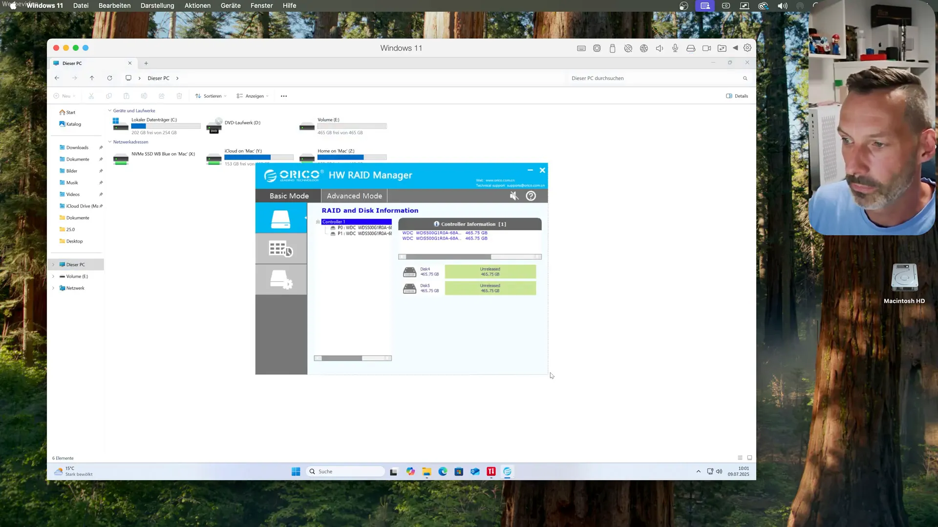This screenshot has height=527, width=938.
Task: Open the RAID and Disk Information sidebar panel
Action: (x=281, y=218)
